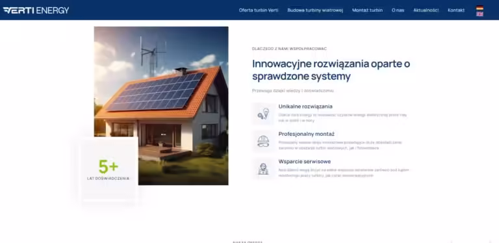
Task: Click the Innowacyjne rozwiązania main heading
Action: click(x=331, y=70)
